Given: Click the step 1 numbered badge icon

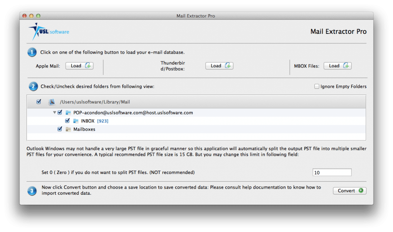Looking at the screenshot, I should tap(32, 52).
